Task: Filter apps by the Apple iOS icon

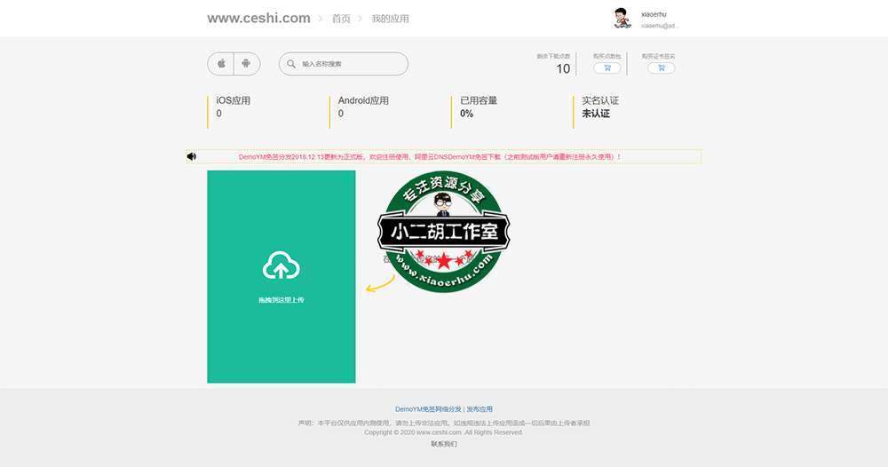Action: click(221, 64)
